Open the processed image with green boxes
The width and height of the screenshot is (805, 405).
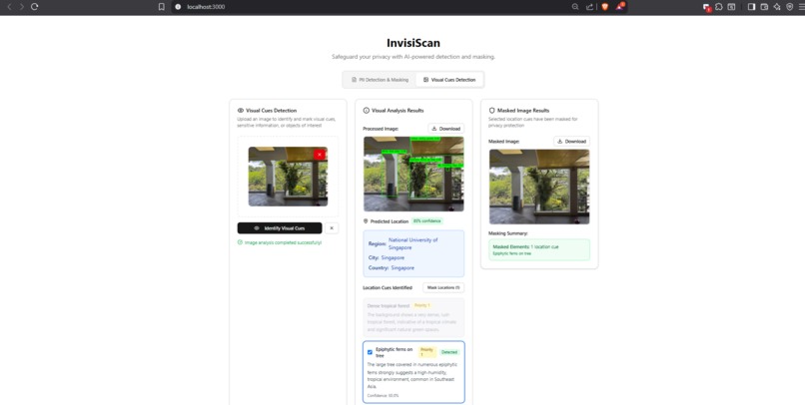click(413, 174)
